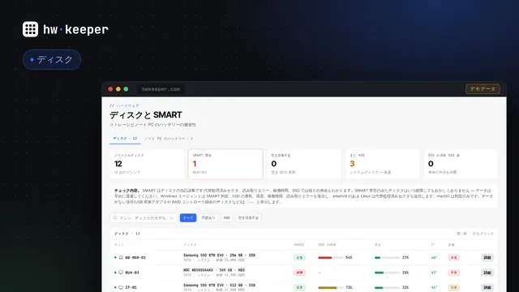Activate the 空き容量不足 filter chip
Viewport: 519px width, 292px height.
(x=248, y=218)
